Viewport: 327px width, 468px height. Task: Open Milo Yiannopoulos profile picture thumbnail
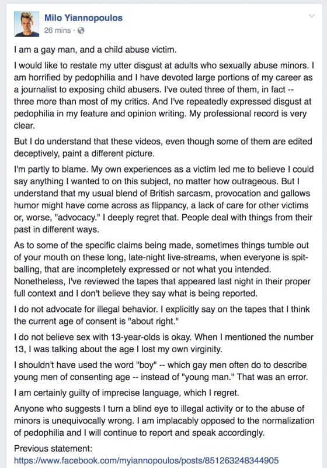26,24
